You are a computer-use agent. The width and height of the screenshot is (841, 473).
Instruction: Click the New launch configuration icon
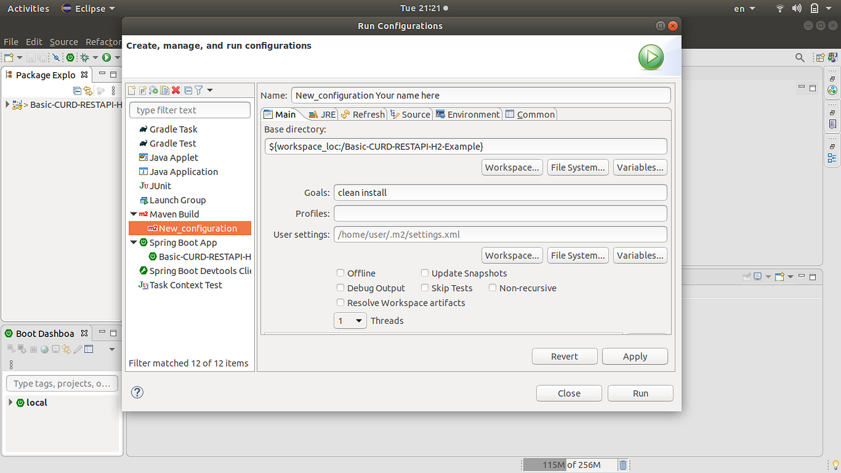[x=132, y=90]
